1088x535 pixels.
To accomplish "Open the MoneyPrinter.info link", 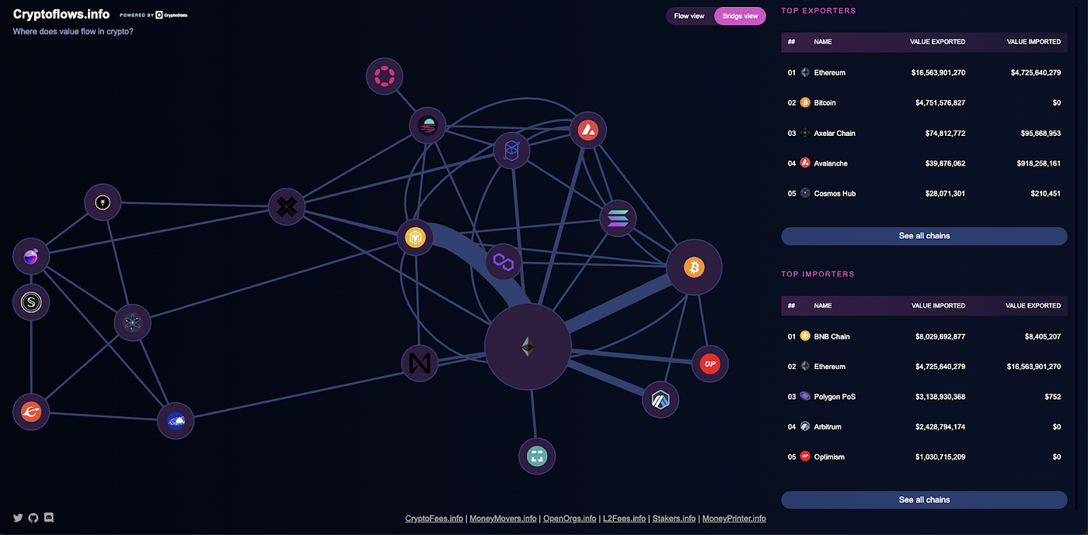I will (x=734, y=519).
